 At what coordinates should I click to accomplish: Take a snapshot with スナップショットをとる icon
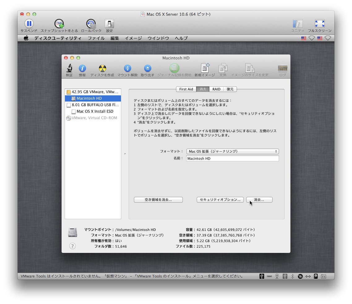59,24
